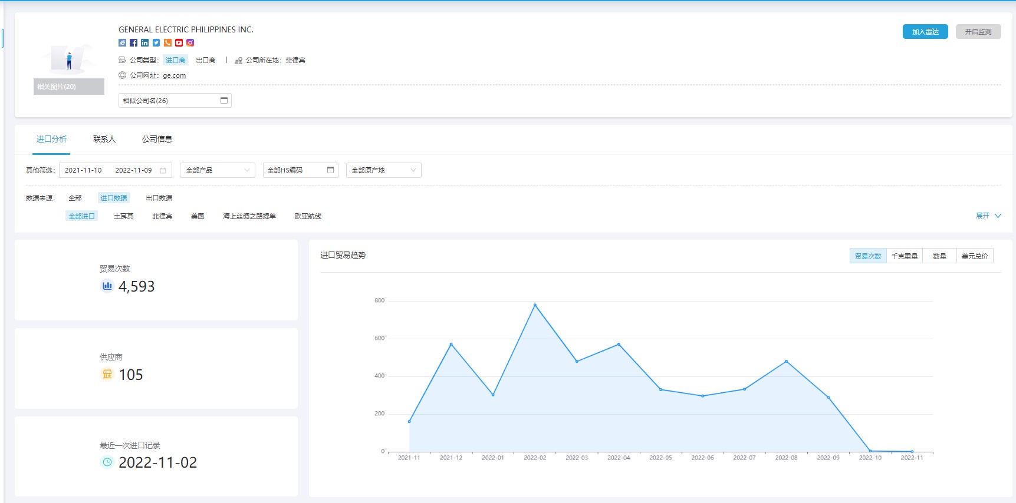This screenshot has height=503, width=1016.
Task: Show chart by 贸易次数
Action: tap(868, 256)
